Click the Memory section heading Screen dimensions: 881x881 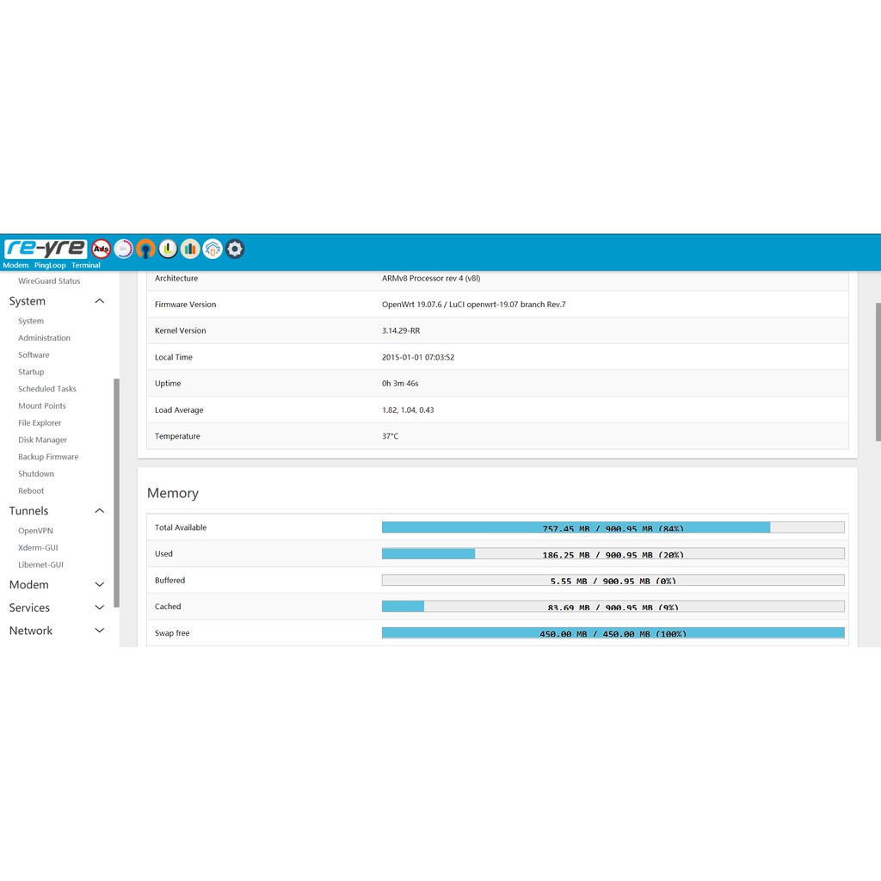point(173,493)
